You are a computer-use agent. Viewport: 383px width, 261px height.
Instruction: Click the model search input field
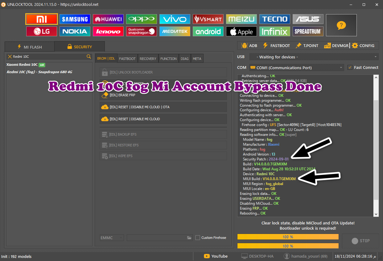pyautogui.click(x=49, y=57)
